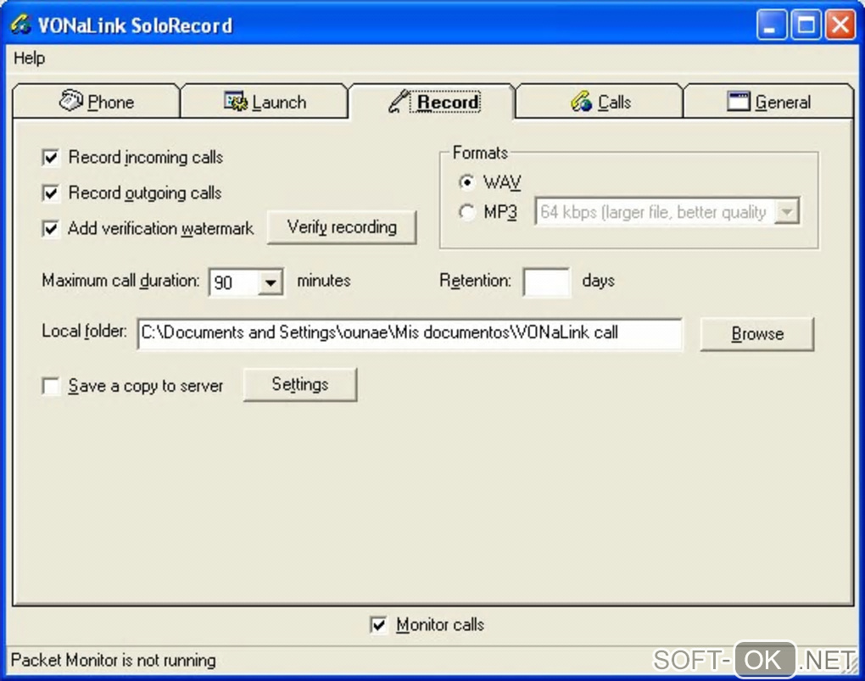Image resolution: width=865 pixels, height=681 pixels.
Task: Open the Help menu
Action: point(29,58)
